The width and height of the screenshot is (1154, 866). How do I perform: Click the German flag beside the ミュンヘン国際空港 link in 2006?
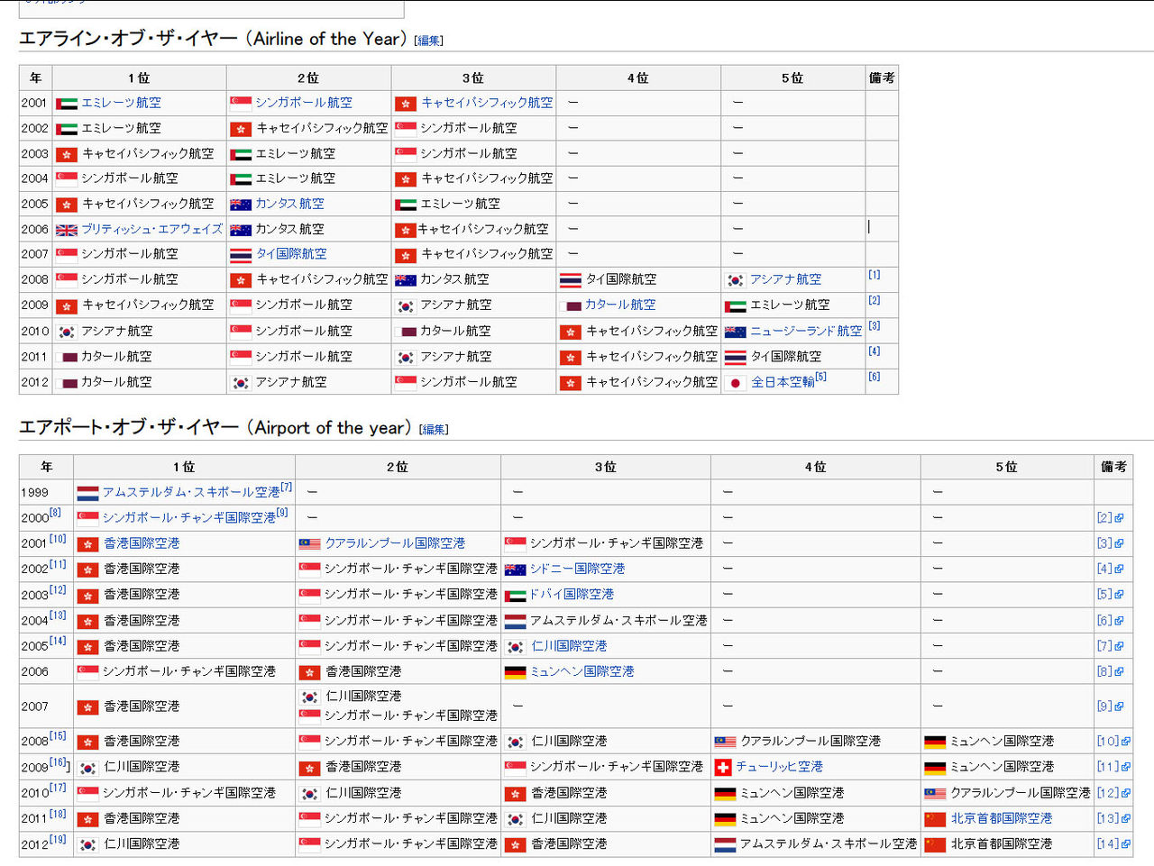[x=515, y=672]
